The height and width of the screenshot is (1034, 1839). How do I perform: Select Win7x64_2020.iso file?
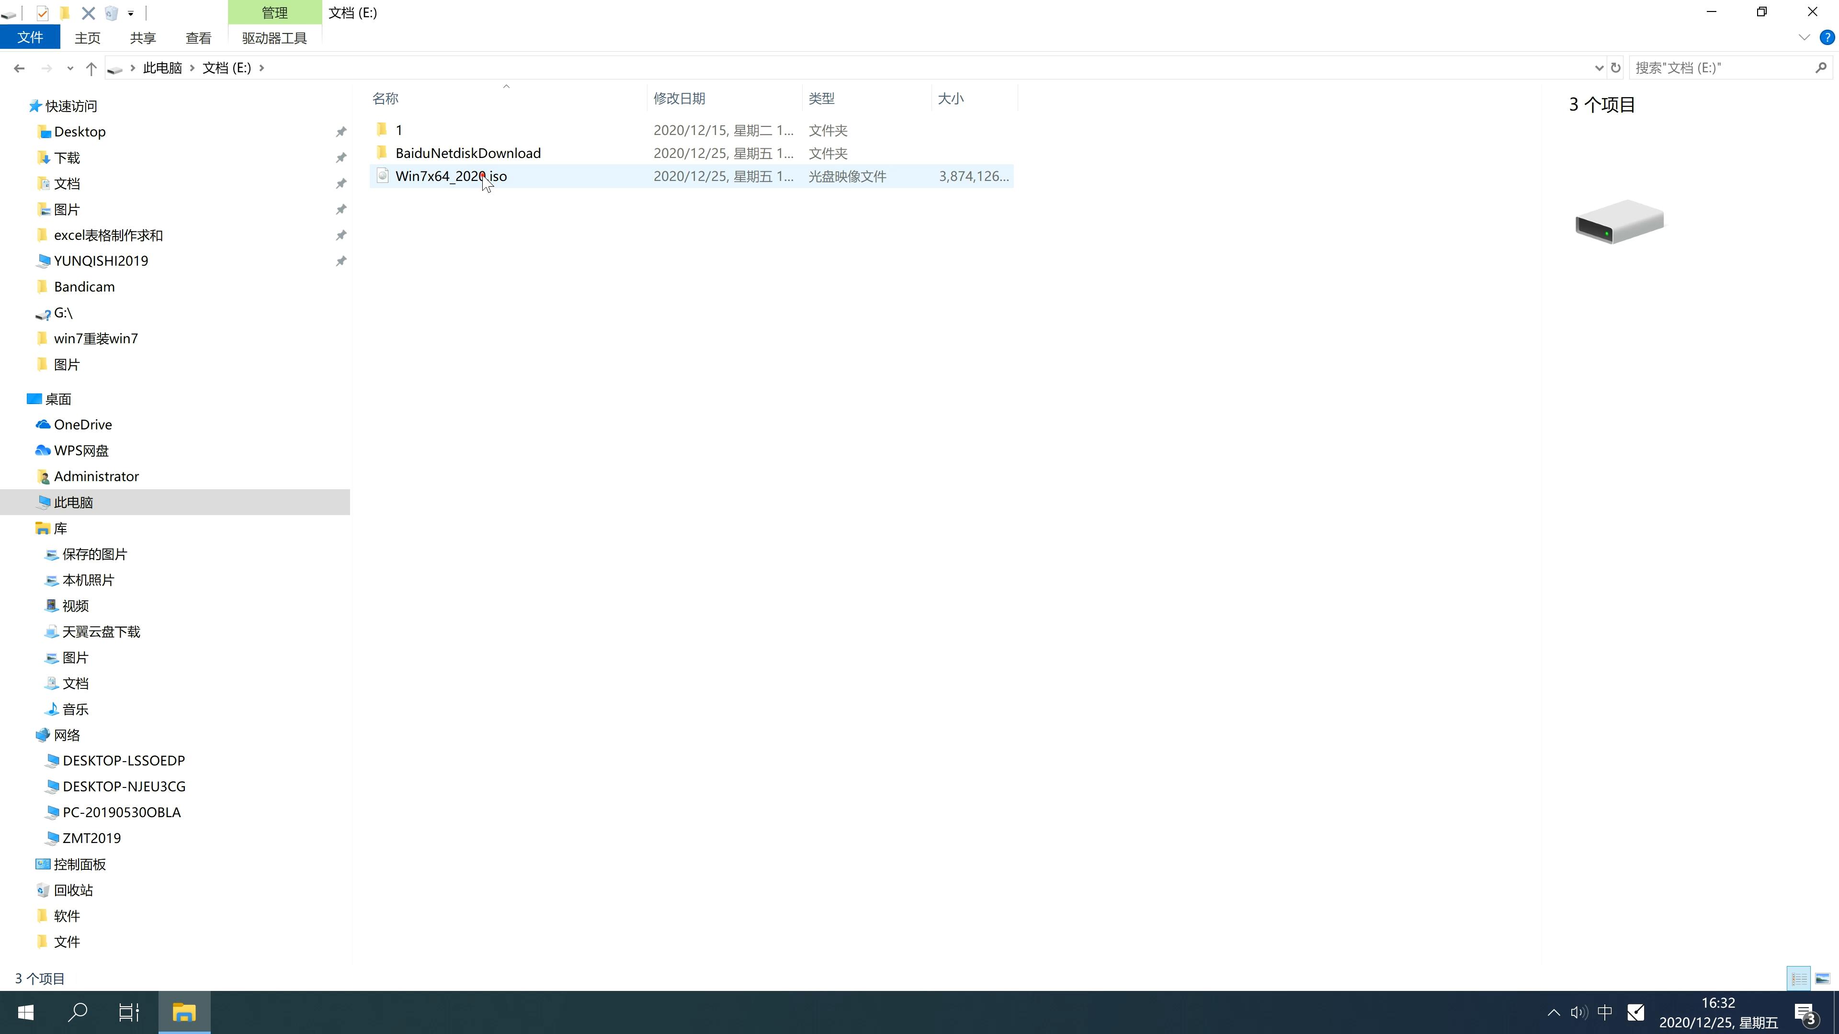pos(451,176)
